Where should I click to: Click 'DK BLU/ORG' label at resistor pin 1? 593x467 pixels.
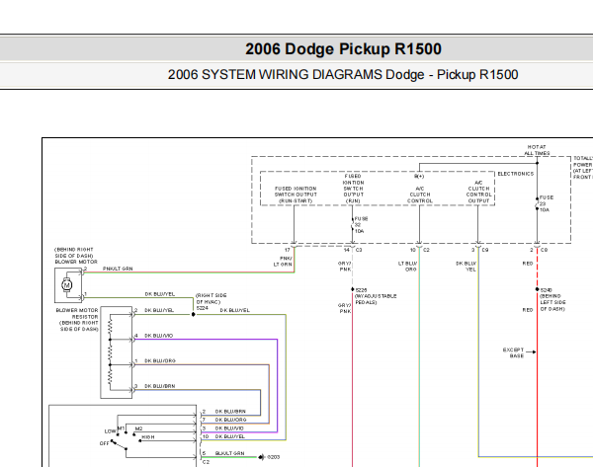click(x=160, y=360)
